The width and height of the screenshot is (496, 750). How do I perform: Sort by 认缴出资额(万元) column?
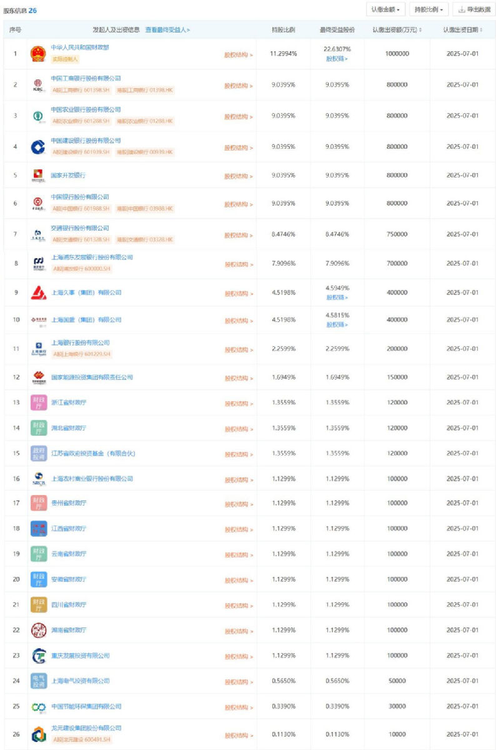click(397, 29)
